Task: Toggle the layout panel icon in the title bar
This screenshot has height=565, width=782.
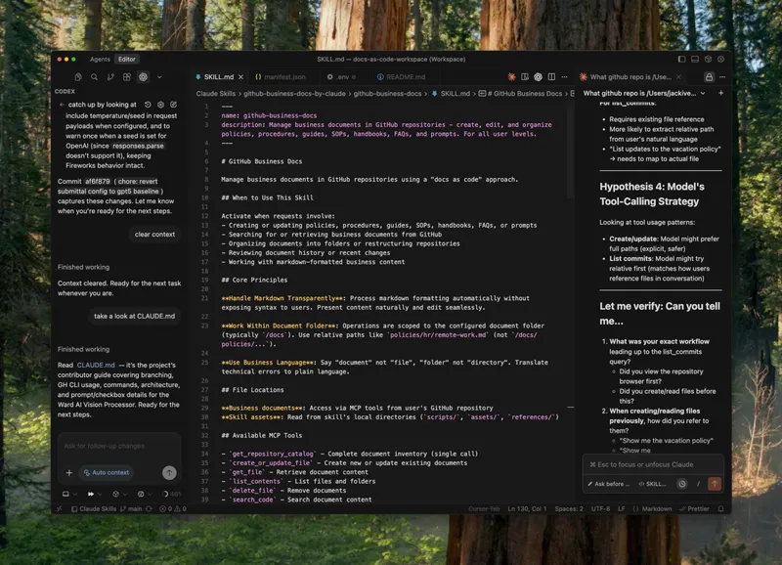Action: point(694,60)
